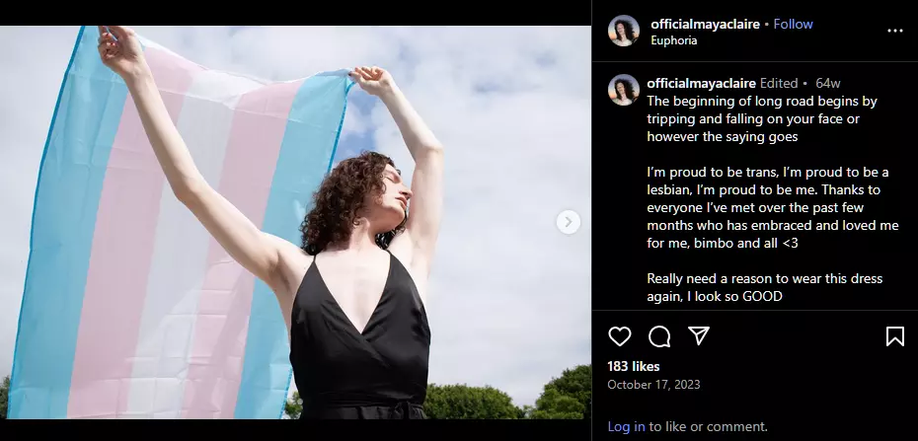Open the header profile picture avatar
This screenshot has height=441, width=918.
click(x=624, y=31)
